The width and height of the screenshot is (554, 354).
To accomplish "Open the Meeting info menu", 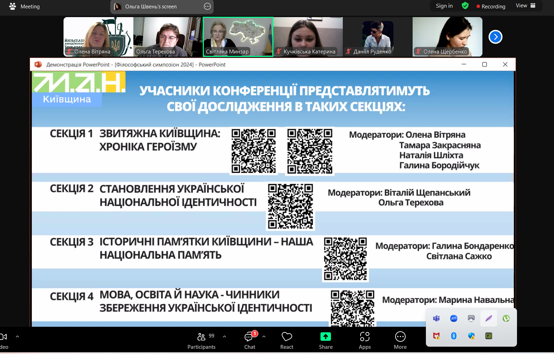I will pyautogui.click(x=24, y=6).
